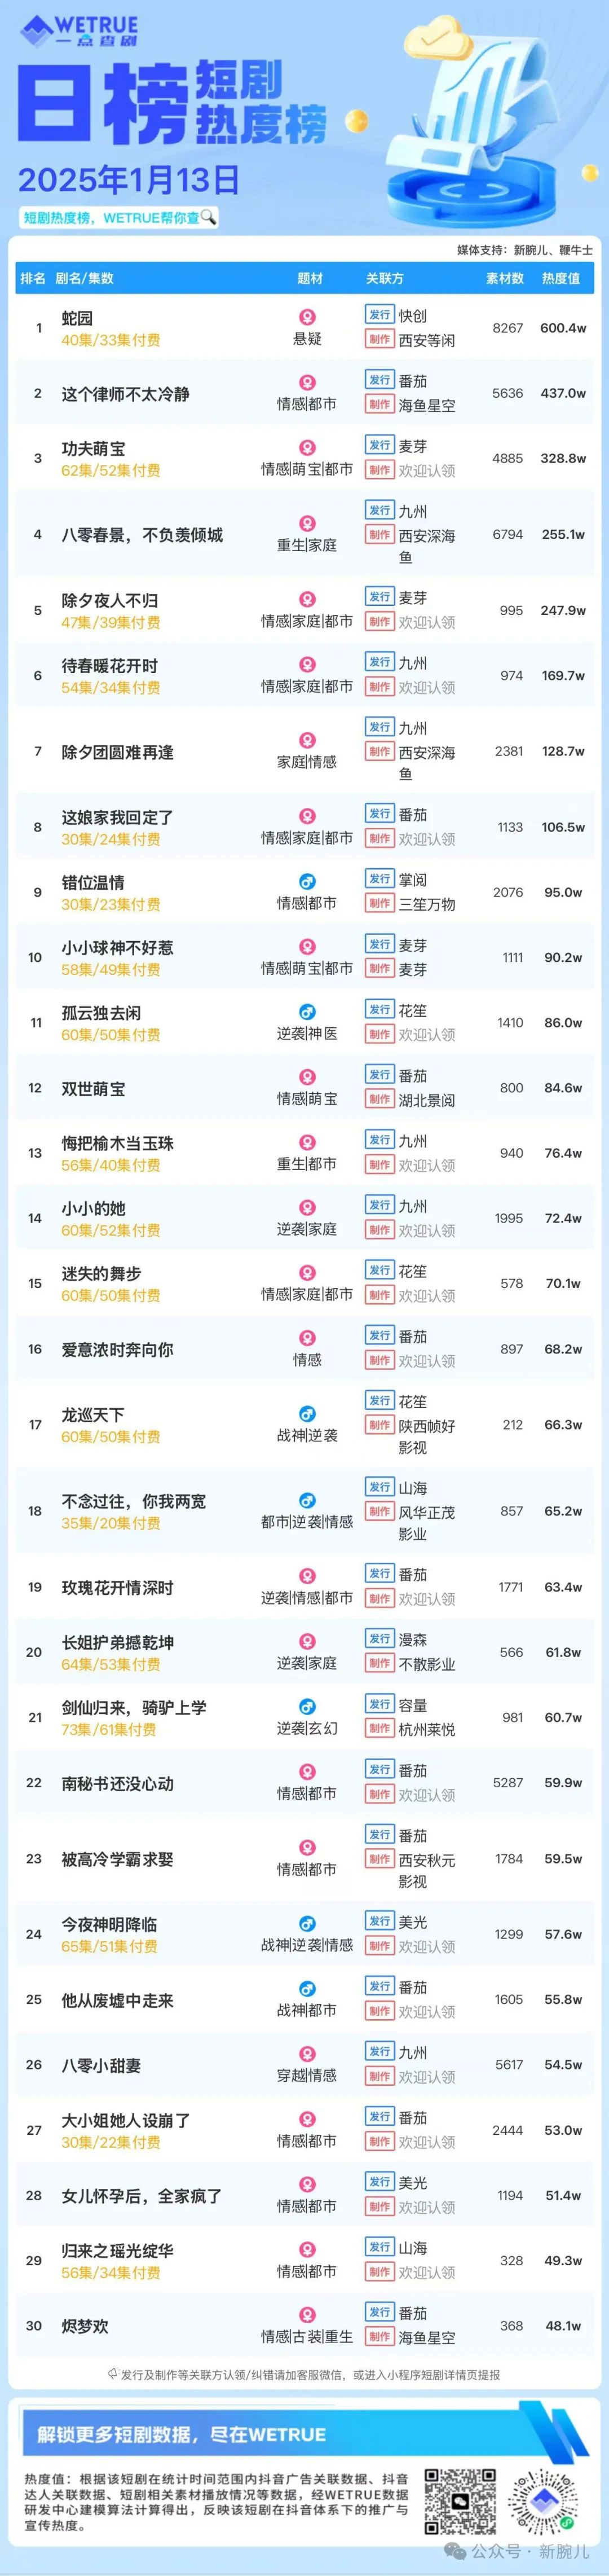Click the 发行 tag next to 快创

(379, 315)
